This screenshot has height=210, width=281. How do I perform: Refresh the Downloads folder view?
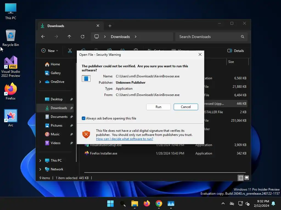83,37
